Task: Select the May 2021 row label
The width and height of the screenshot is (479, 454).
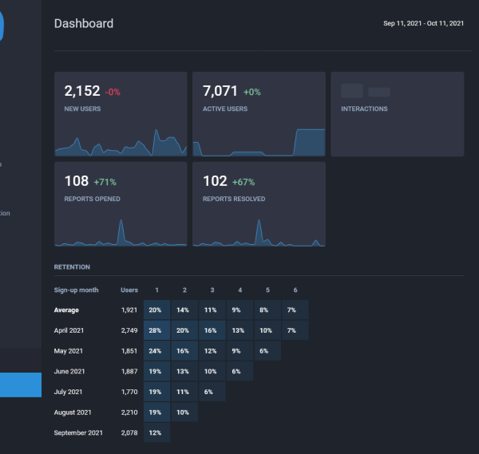Action: 69,351
